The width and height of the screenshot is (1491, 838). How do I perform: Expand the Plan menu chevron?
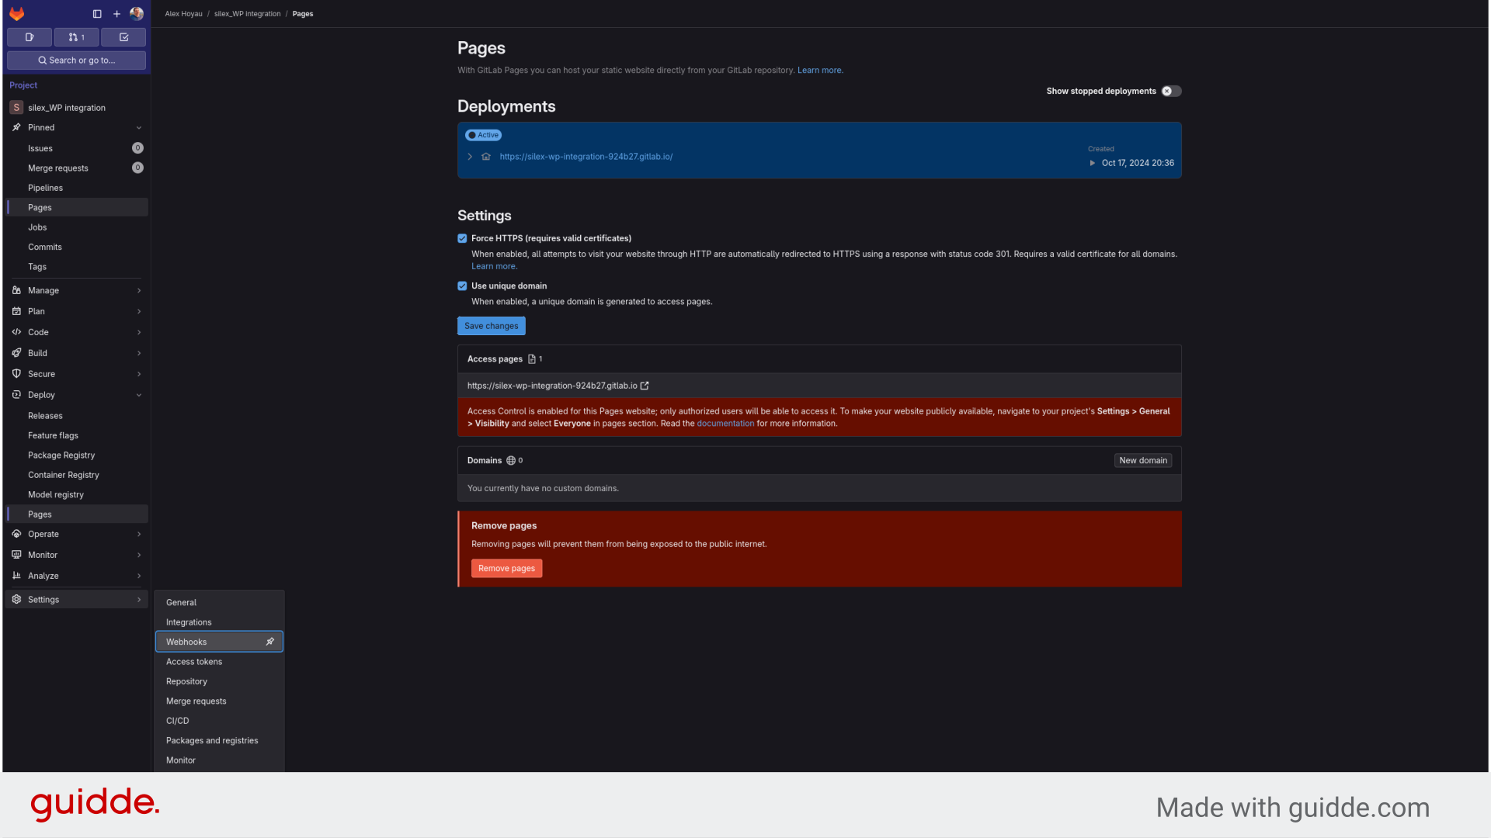coord(139,312)
